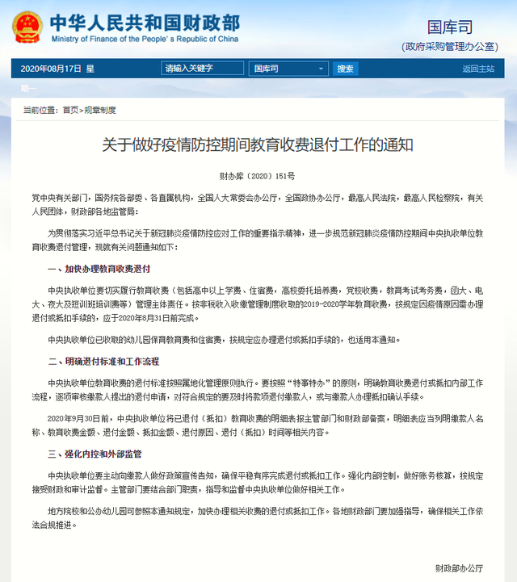Go back via 返回主站 link

click(477, 69)
